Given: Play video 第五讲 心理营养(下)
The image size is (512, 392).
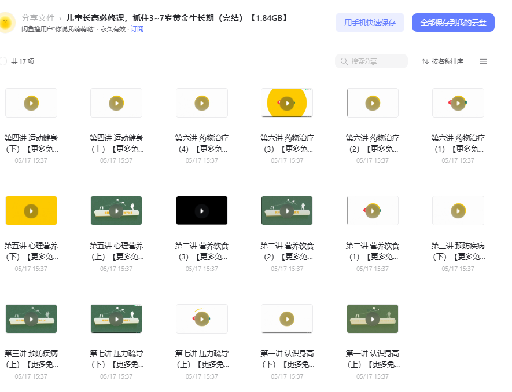Looking at the screenshot, I should pyautogui.click(x=31, y=211).
